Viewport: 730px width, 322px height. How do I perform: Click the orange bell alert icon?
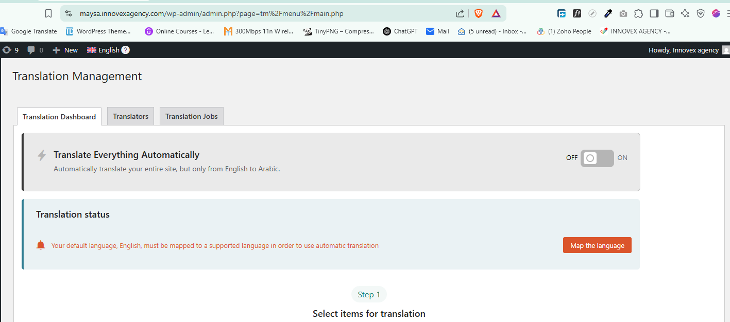click(x=41, y=245)
